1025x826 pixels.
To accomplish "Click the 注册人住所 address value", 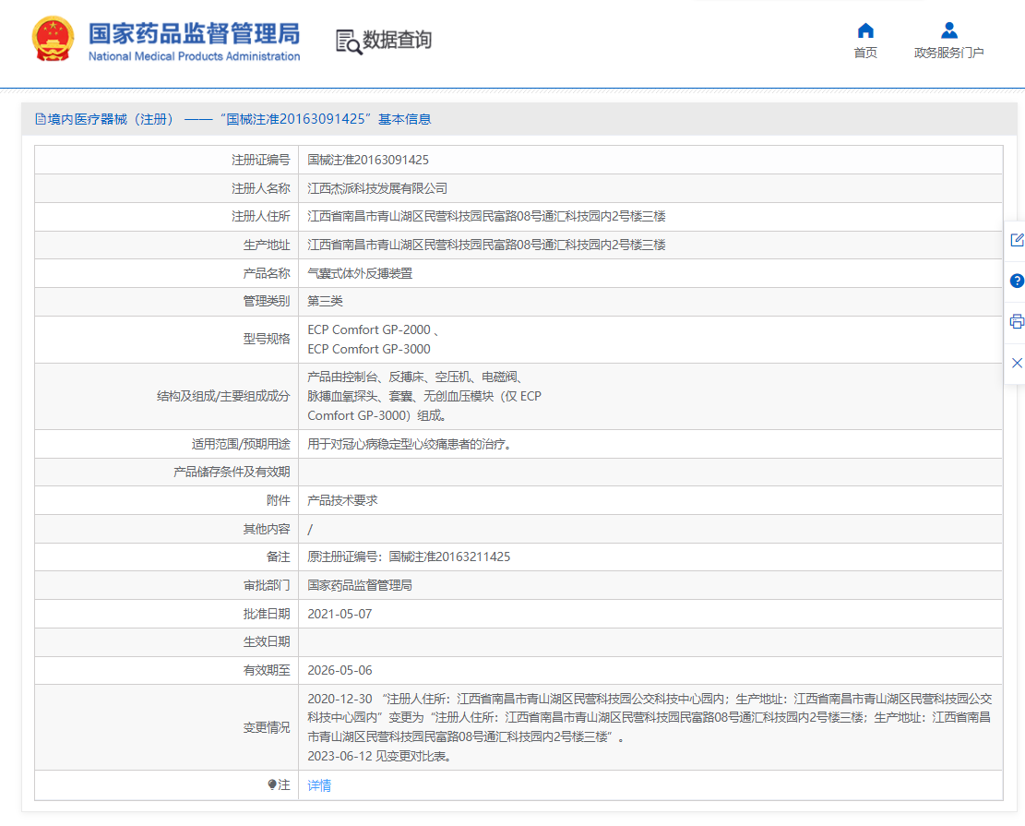I will point(486,217).
